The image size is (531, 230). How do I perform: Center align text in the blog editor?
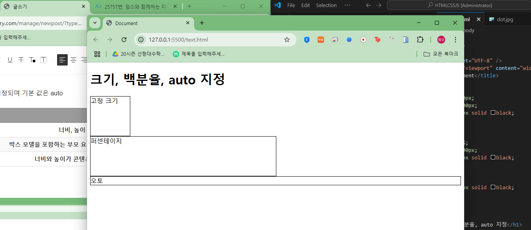73,60
